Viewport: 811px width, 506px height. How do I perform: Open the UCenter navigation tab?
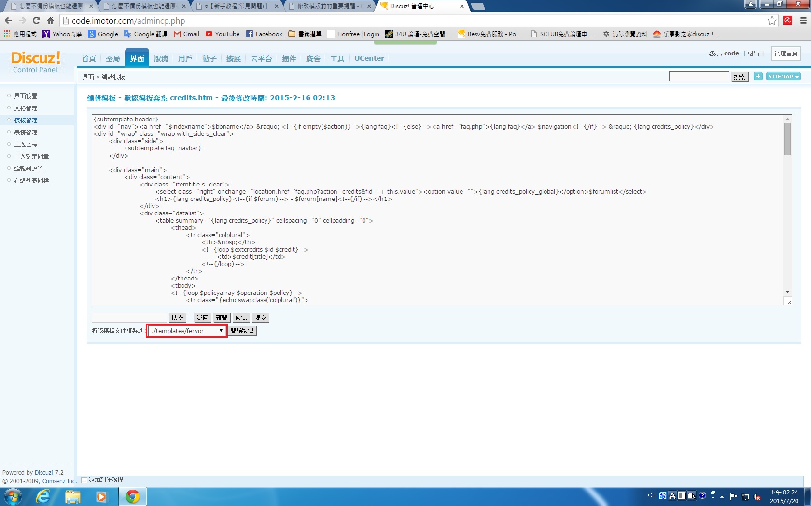pos(369,58)
